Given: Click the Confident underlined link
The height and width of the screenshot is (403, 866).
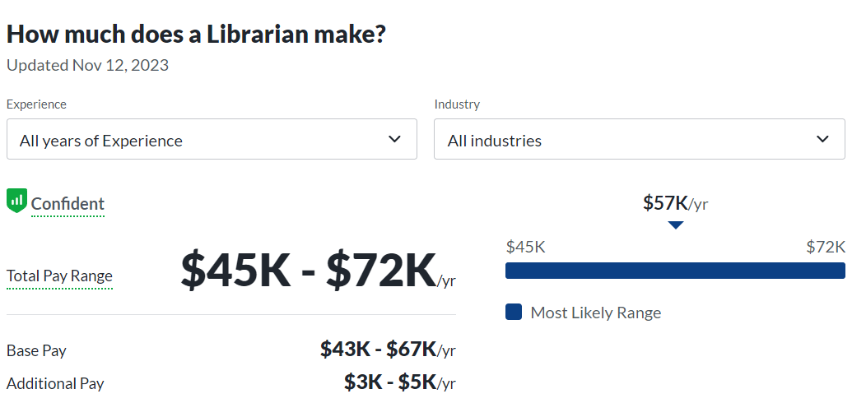Looking at the screenshot, I should click(x=68, y=204).
